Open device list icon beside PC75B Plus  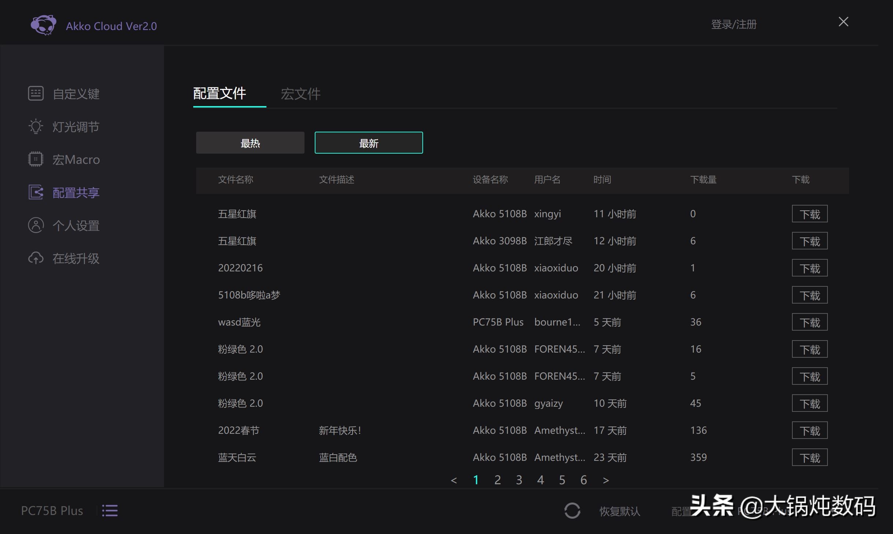point(110,511)
